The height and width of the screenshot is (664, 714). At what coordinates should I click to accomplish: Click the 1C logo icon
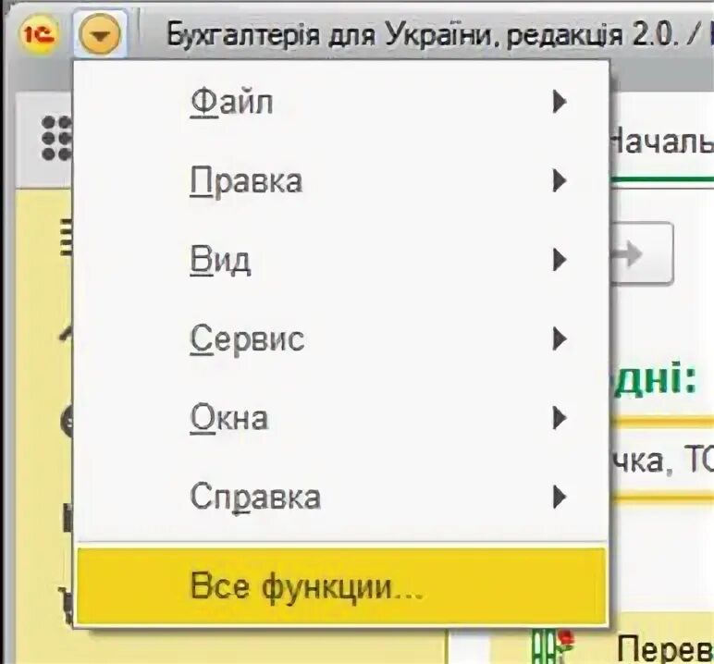pos(39,34)
